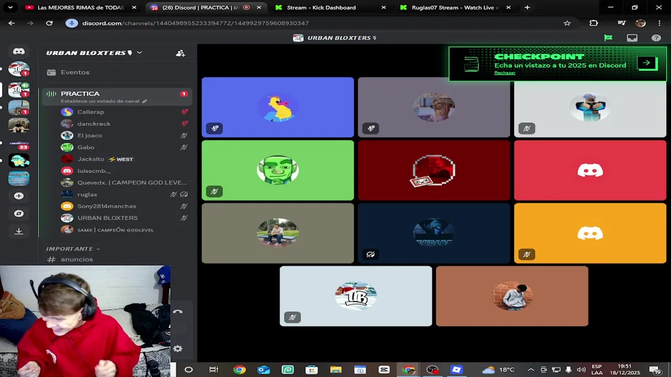671x377 pixels.
Task: Open Microsoft Store taskbar icon
Action: 311,370
